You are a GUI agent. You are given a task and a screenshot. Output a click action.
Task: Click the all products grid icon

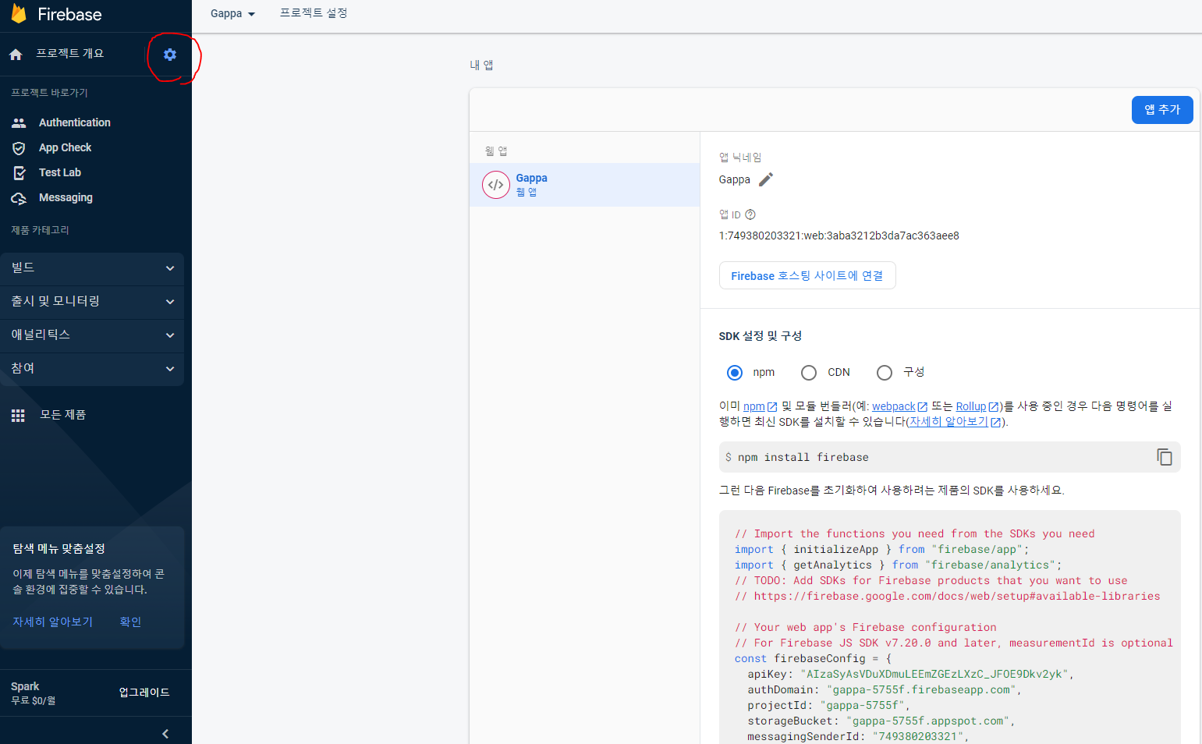(x=18, y=416)
